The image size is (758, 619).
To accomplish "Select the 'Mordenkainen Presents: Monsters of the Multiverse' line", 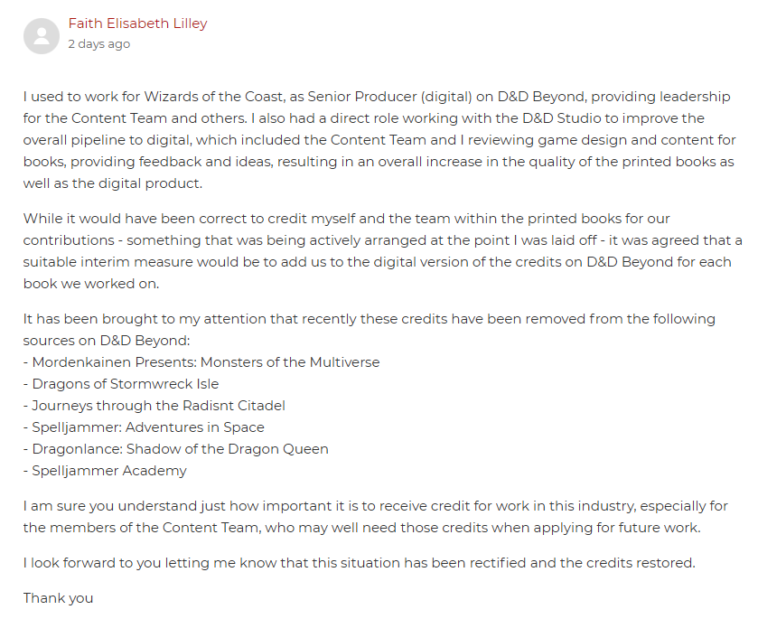I will pyautogui.click(x=201, y=362).
